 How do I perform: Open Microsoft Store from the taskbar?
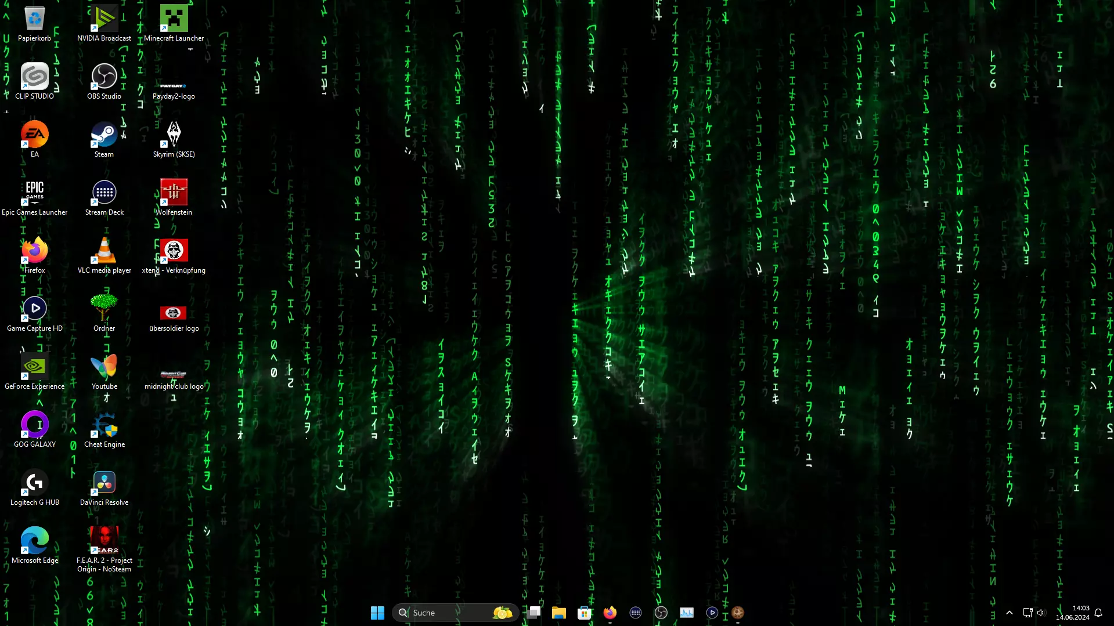pos(585,613)
